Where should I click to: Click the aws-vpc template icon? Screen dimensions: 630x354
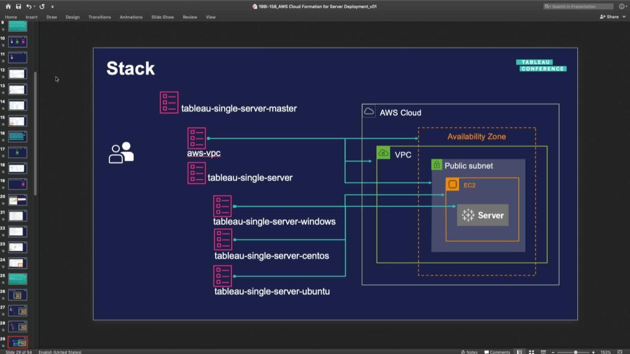tap(196, 138)
